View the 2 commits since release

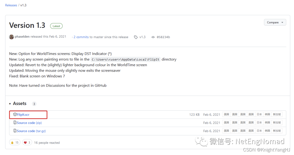[x=81, y=37]
